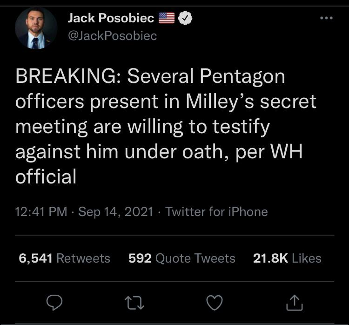Screen dimensions: 349x325
Task: Click the Sep 14, 2021 date
Action: pos(115,212)
